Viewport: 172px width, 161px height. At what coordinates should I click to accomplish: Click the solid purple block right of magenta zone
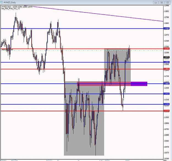(x=139, y=84)
